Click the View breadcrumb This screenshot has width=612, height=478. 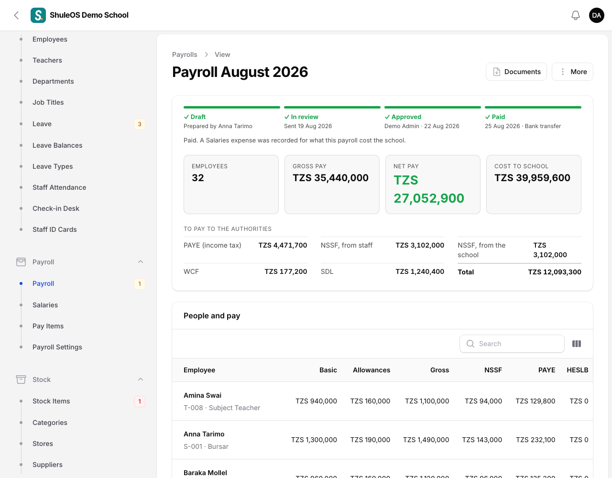coord(222,54)
